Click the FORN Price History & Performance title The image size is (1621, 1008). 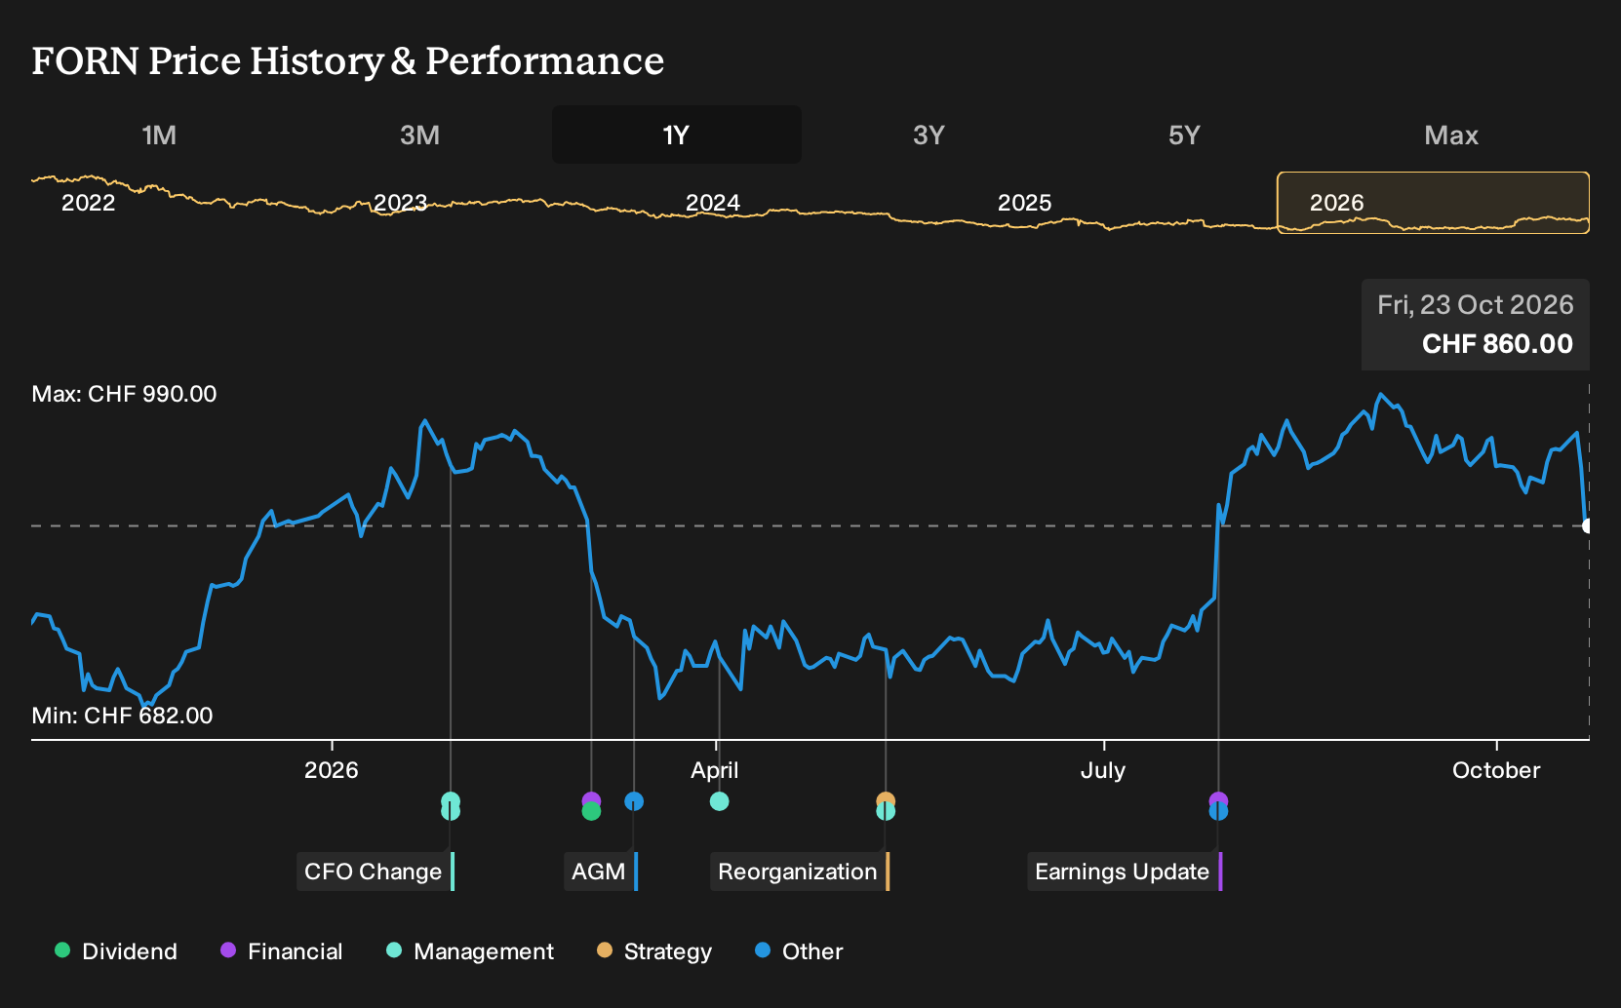(x=348, y=61)
